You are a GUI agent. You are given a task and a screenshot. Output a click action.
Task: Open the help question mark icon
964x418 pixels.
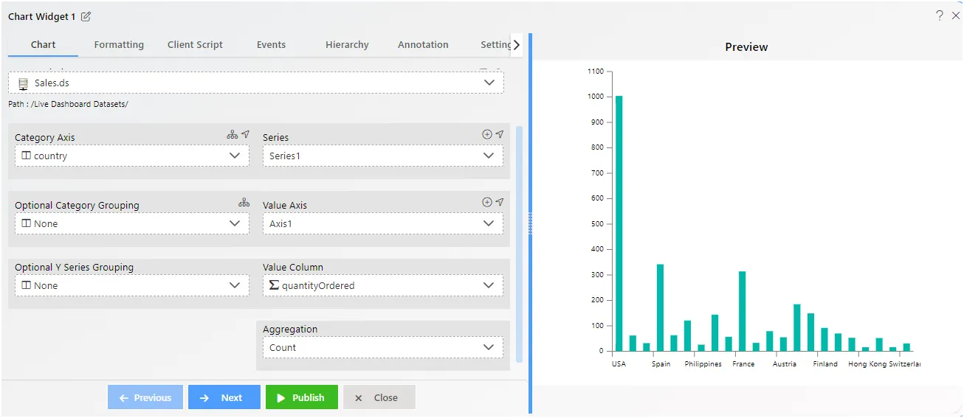pos(940,15)
